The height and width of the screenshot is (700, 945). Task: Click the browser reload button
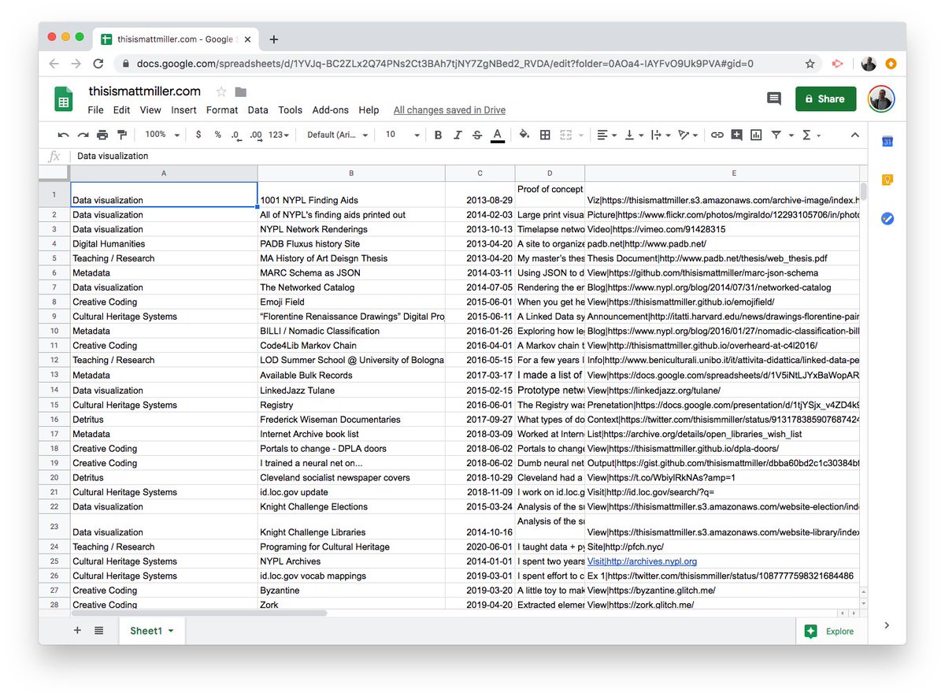click(98, 64)
